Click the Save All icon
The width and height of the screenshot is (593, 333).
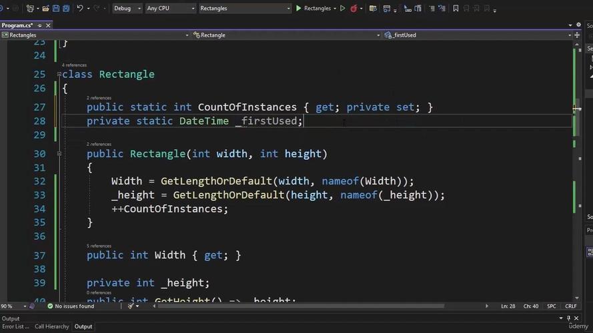(66, 8)
